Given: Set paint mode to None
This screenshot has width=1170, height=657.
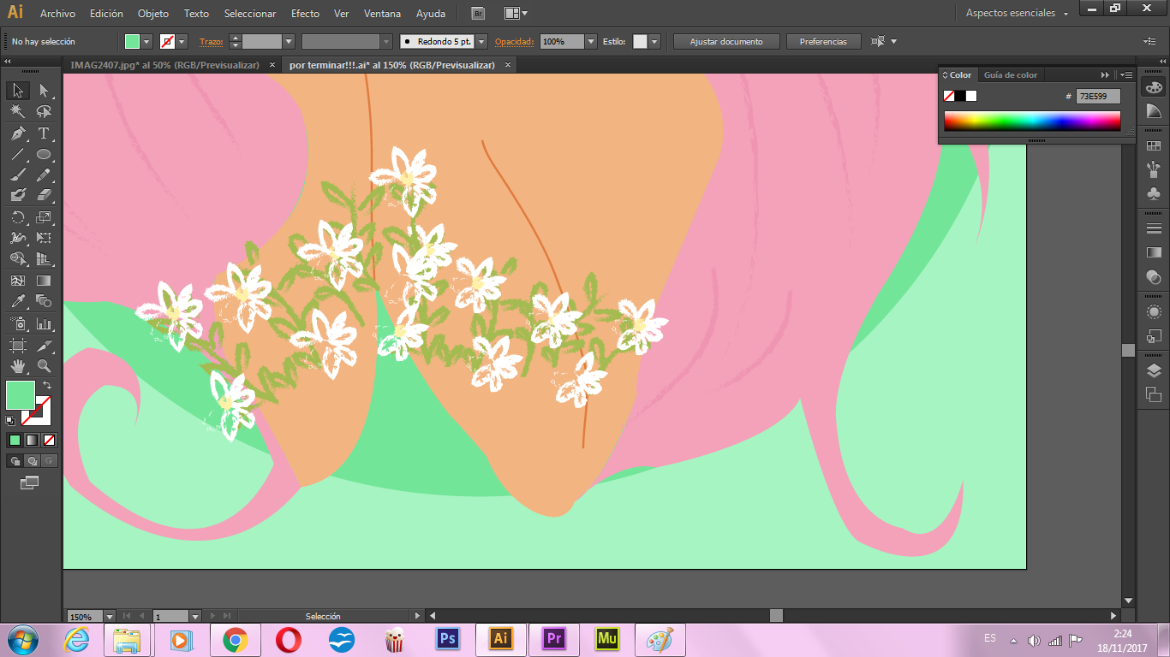Looking at the screenshot, I should click(49, 440).
